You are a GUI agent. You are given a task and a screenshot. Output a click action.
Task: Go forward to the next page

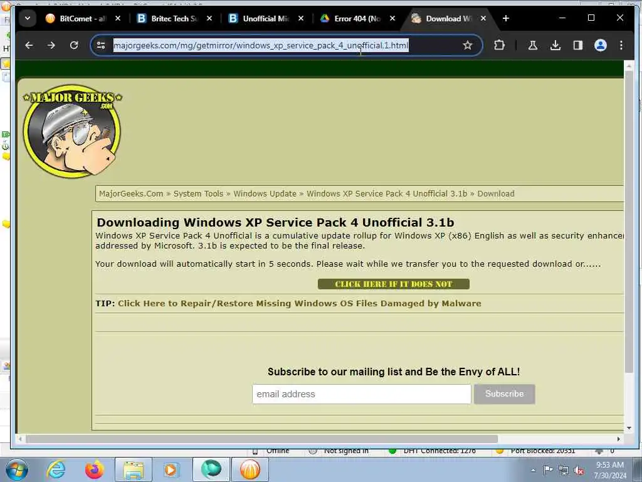click(x=51, y=45)
